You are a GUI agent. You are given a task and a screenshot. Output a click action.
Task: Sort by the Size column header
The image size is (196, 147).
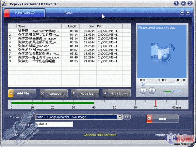[x=88, y=26]
